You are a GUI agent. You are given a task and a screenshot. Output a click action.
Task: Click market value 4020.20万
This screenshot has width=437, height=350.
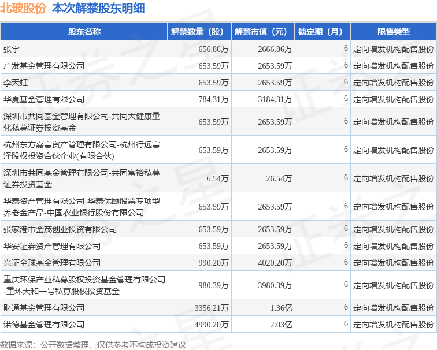pos(275,263)
